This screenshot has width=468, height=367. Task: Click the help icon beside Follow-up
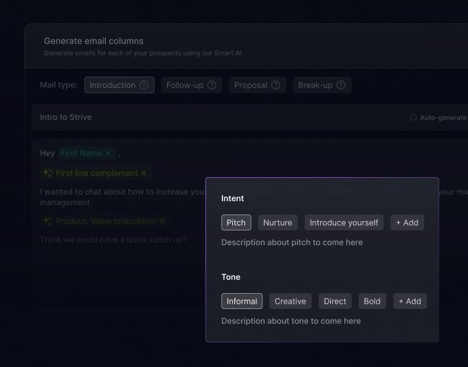pyautogui.click(x=212, y=85)
